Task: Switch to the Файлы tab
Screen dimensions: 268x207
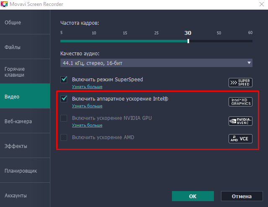Action: (x=25, y=47)
